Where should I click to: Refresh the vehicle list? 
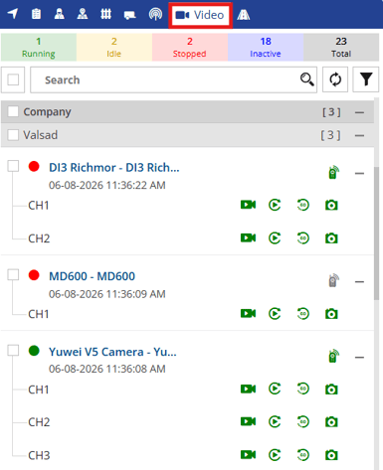point(335,79)
